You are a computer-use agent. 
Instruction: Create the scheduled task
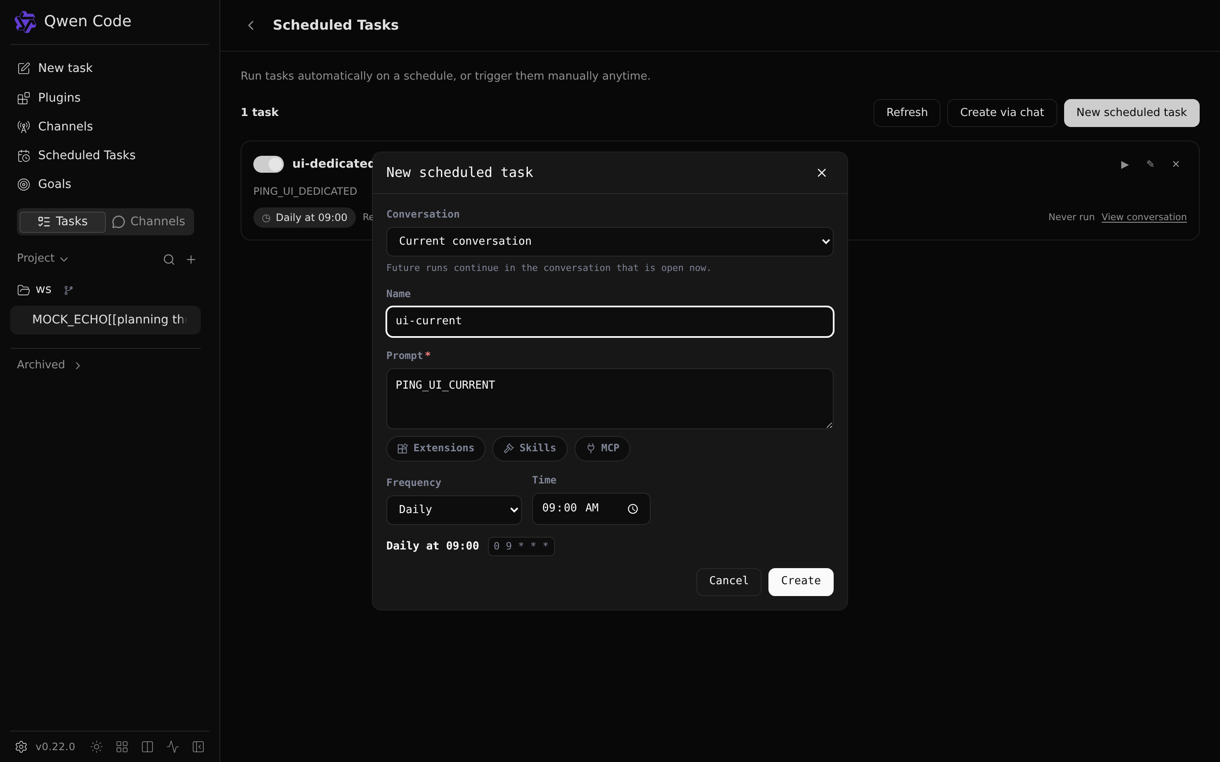[801, 582]
